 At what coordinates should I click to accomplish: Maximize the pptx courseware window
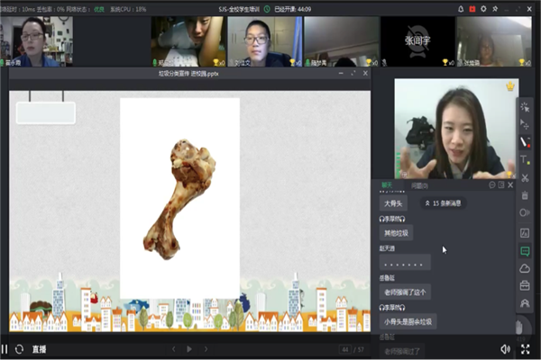coord(353,73)
